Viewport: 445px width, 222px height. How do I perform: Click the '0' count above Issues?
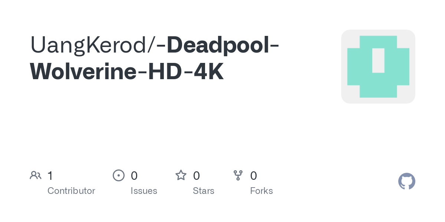[x=134, y=176]
